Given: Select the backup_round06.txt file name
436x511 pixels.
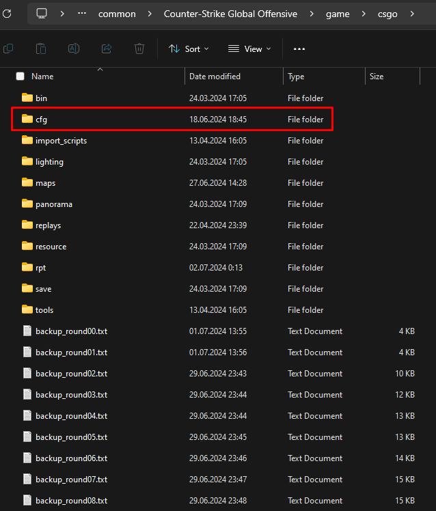Looking at the screenshot, I should pyautogui.click(x=72, y=458).
